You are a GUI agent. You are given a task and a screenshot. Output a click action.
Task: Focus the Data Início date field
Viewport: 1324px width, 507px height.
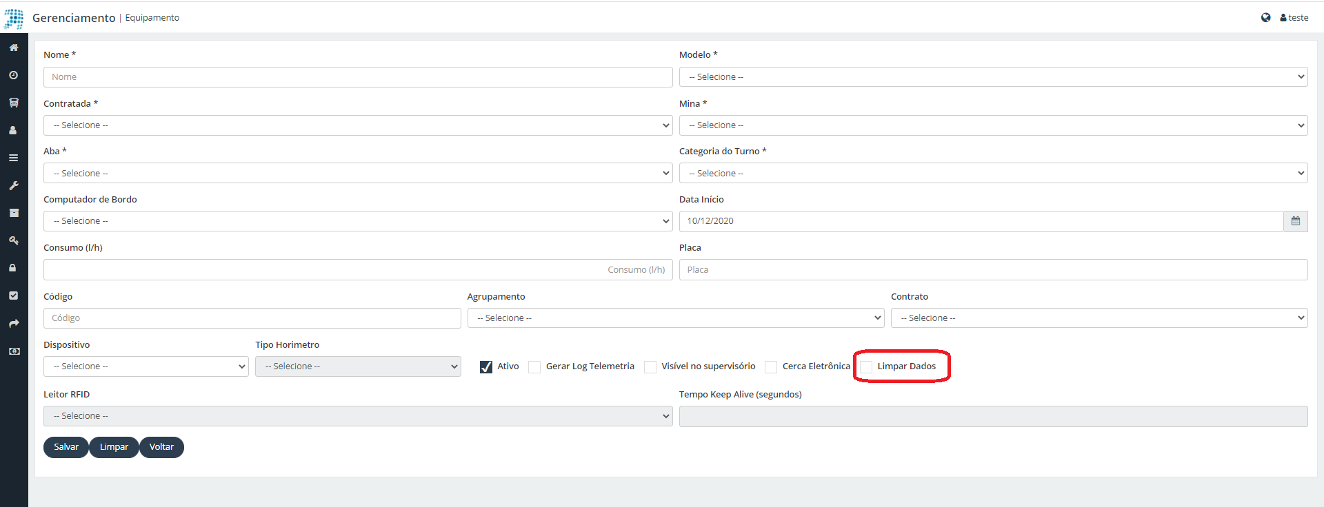pyautogui.click(x=981, y=221)
